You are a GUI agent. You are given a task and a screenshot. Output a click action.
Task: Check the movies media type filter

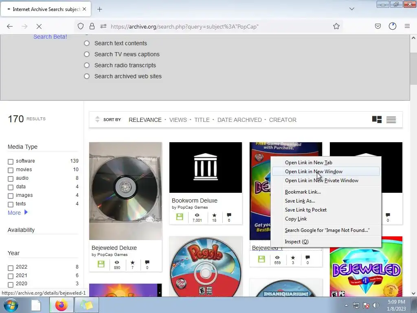coord(11,170)
